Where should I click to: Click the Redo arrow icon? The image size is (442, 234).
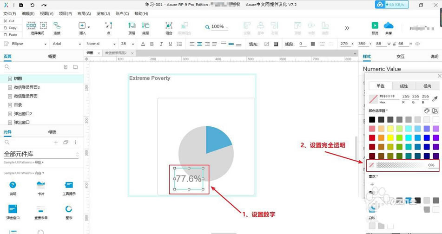pos(44,5)
